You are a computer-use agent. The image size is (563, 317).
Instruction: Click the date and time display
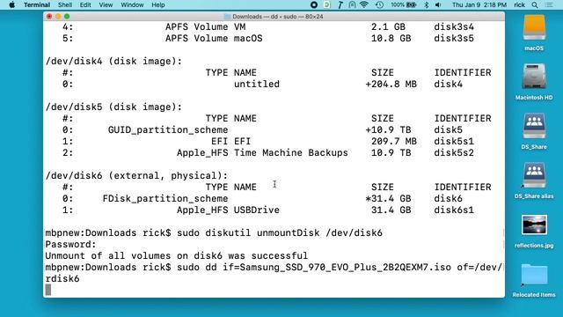coord(479,5)
